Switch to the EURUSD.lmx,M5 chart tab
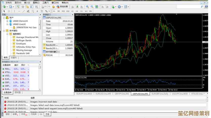 (x=103, y=94)
